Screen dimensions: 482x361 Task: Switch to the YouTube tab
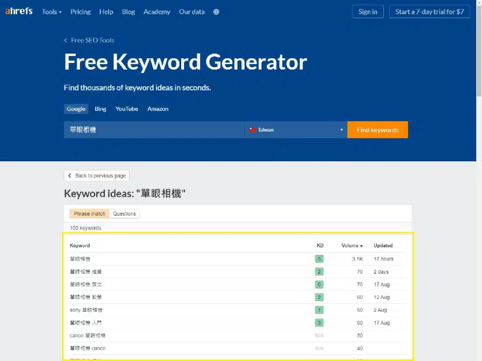(x=127, y=109)
